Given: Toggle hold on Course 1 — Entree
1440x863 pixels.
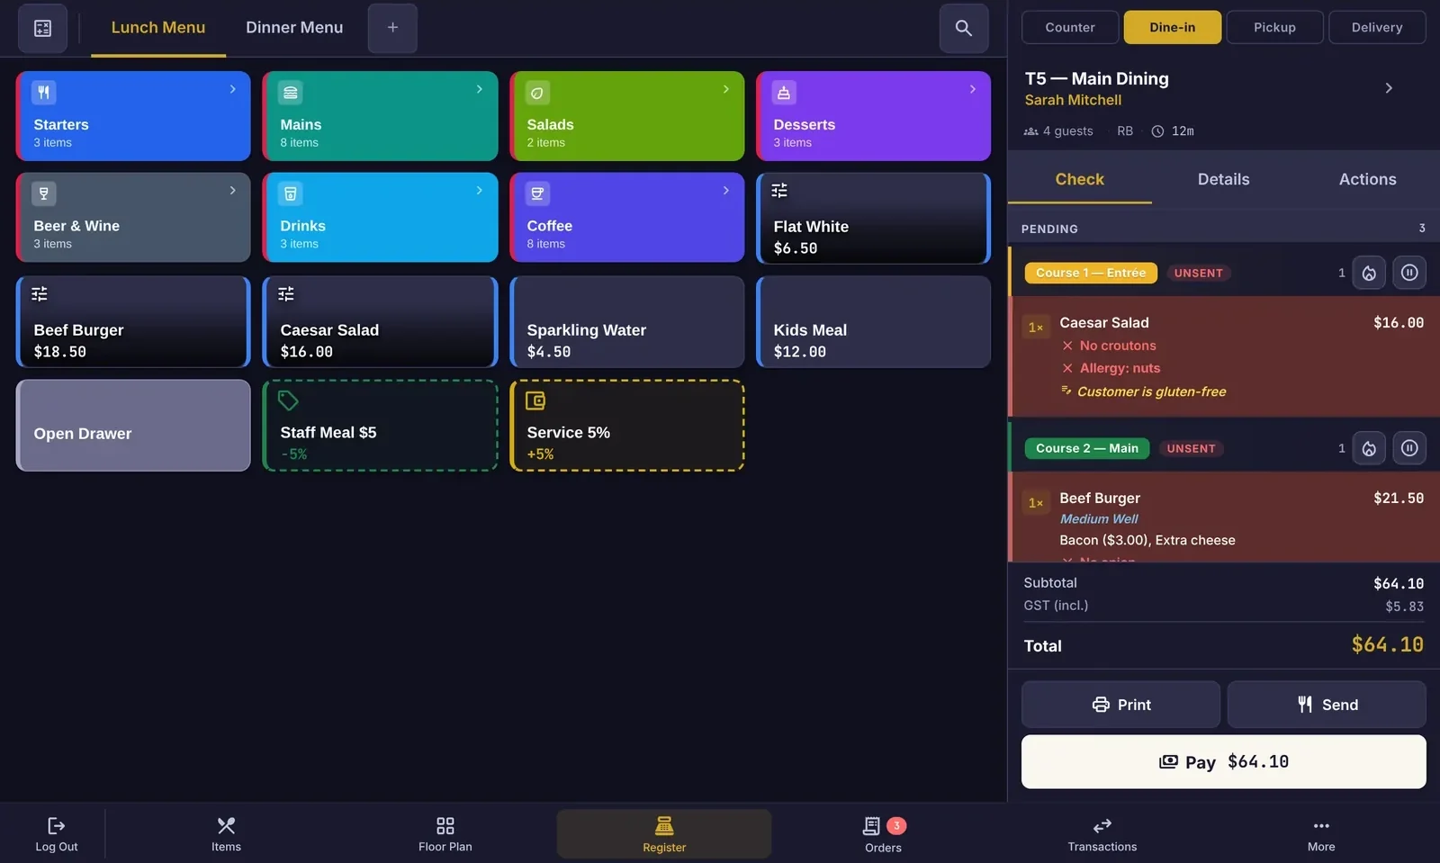Looking at the screenshot, I should (1409, 273).
